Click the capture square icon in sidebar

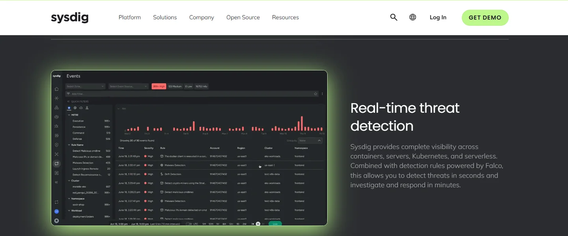pos(57,173)
